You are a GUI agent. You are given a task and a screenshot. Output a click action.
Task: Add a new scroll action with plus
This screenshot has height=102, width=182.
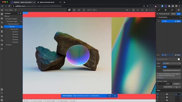[x=180, y=17]
